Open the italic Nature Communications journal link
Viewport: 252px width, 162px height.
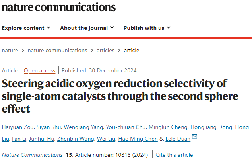coord(32,155)
